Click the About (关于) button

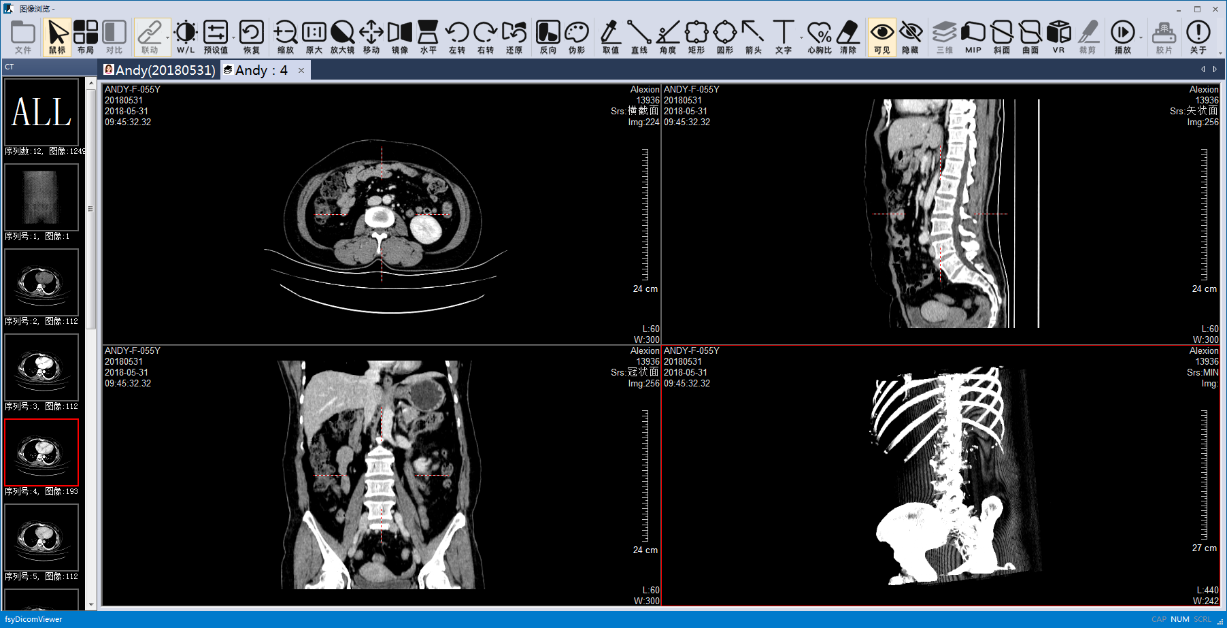[x=1198, y=37]
